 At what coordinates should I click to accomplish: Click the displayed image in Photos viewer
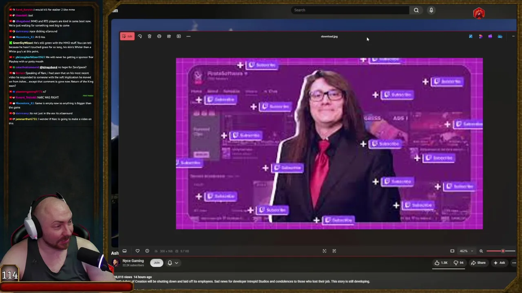coord(329,143)
